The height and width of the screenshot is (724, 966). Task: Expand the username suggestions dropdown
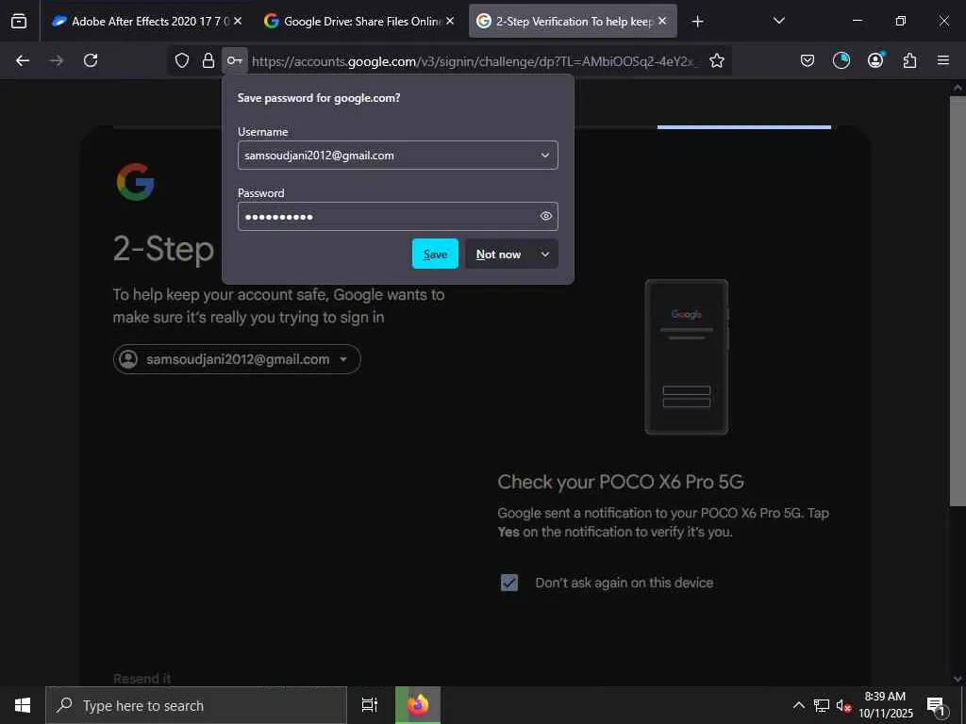[545, 156]
